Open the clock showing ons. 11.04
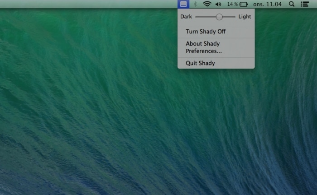Viewport: 317px width, 195px height. coord(268,4)
